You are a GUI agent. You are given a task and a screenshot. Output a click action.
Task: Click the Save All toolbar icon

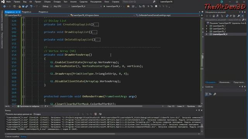coord(27,6)
